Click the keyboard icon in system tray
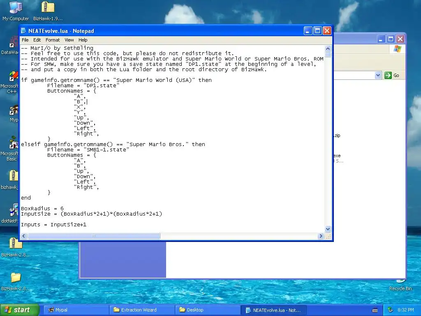 pos(375,310)
